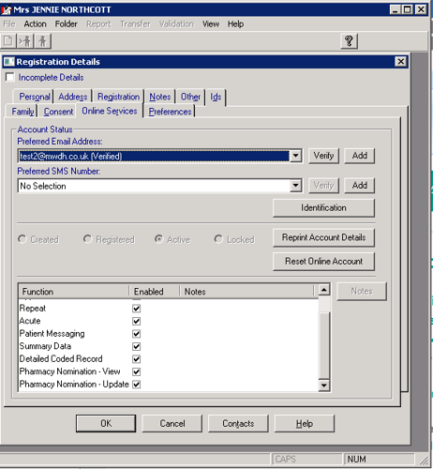The width and height of the screenshot is (433, 469).
Task: Click the Registration Details window icon
Action: coord(9,62)
